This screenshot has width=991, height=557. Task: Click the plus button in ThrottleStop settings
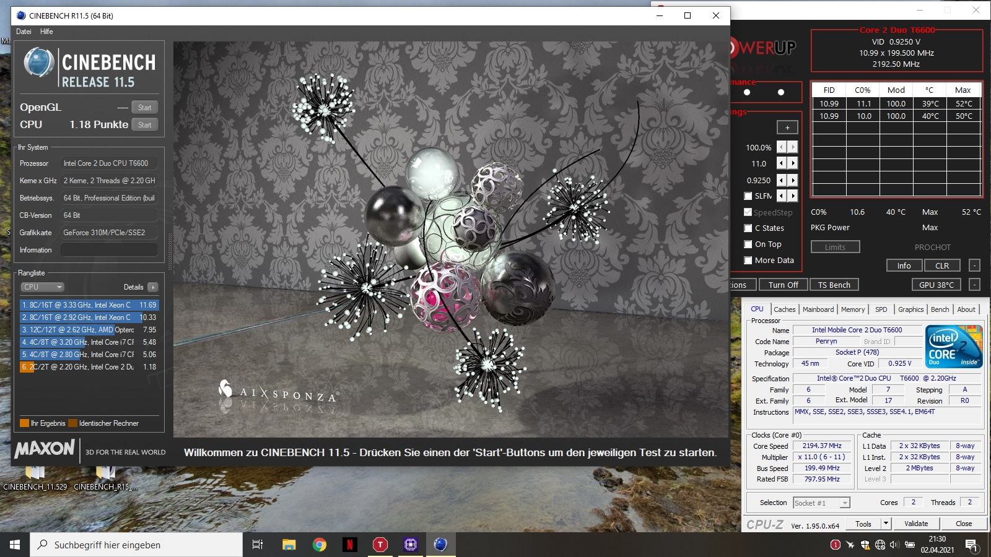[787, 127]
